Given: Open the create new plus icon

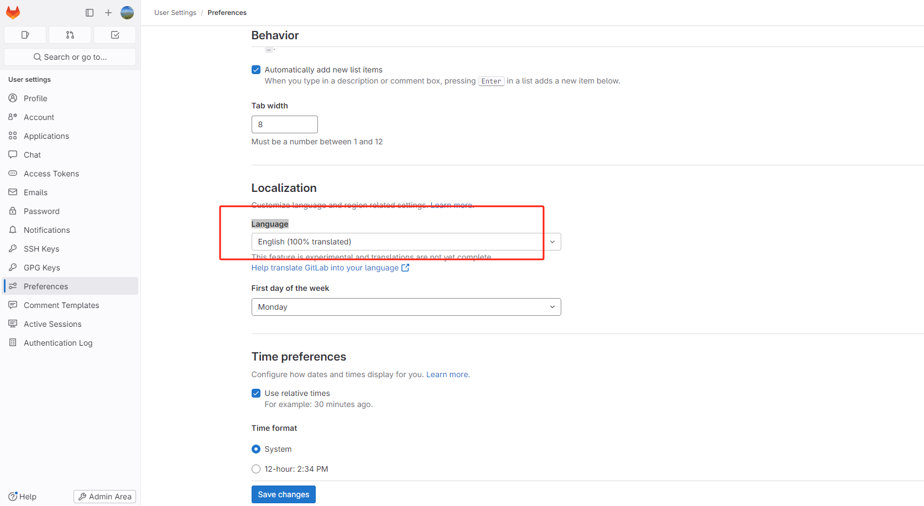Looking at the screenshot, I should coord(108,13).
